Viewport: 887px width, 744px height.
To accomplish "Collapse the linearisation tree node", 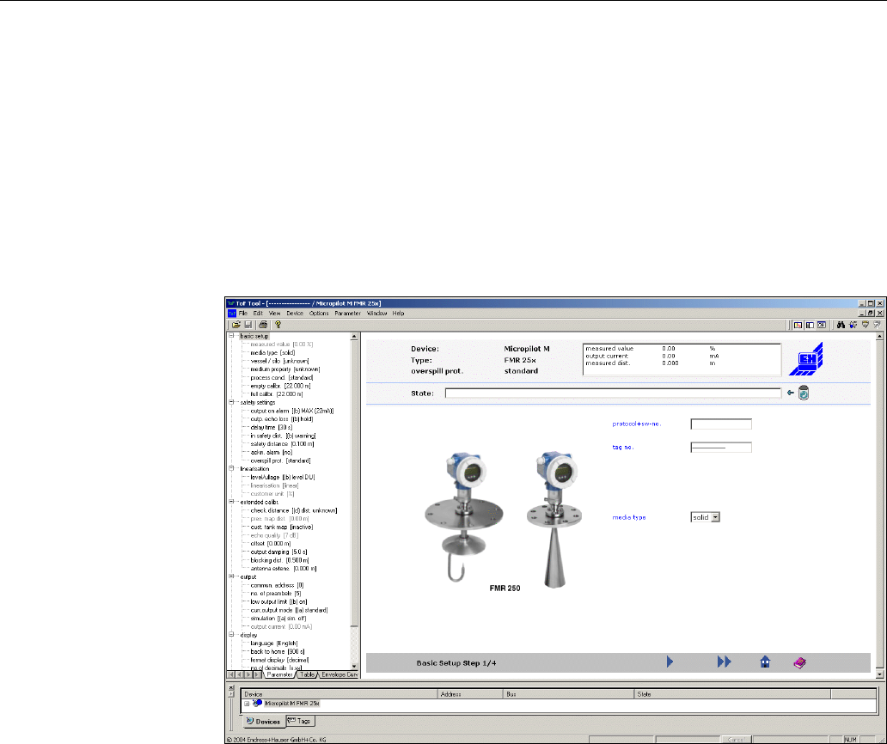I will (231, 469).
